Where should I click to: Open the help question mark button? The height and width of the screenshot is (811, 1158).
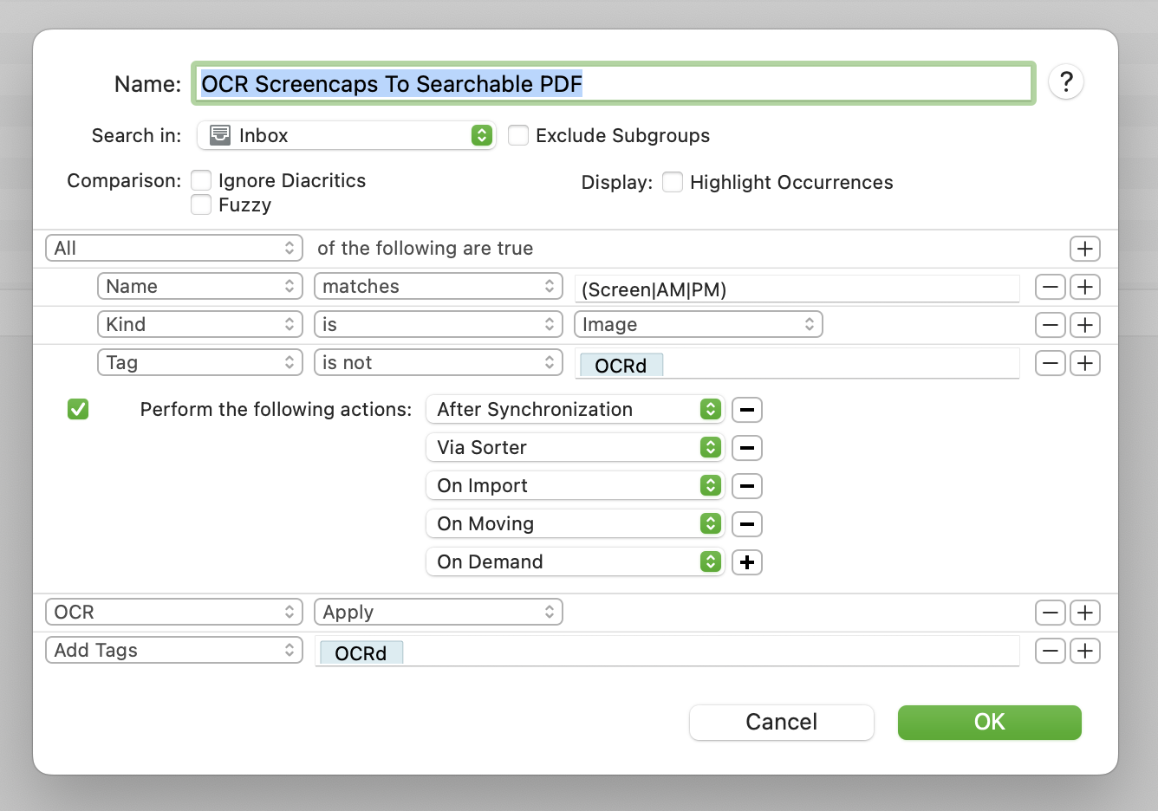coord(1066,82)
